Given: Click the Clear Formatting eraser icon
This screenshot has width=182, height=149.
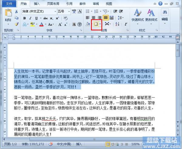Looking at the screenshot, I should coord(66,18).
